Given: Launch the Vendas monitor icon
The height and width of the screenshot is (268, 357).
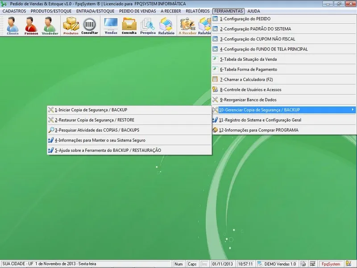Looking at the screenshot, I should click(x=111, y=25).
